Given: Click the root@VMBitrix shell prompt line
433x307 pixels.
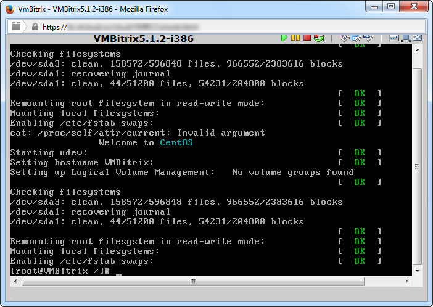Looking at the screenshot, I should point(66,271).
